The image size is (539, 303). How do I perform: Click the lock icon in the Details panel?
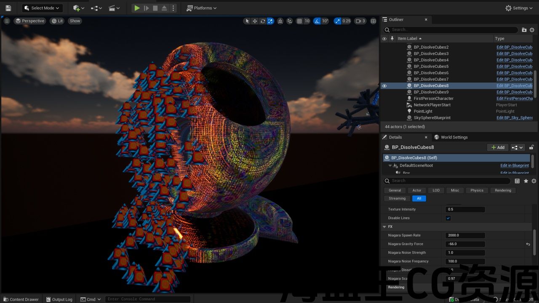click(531, 147)
